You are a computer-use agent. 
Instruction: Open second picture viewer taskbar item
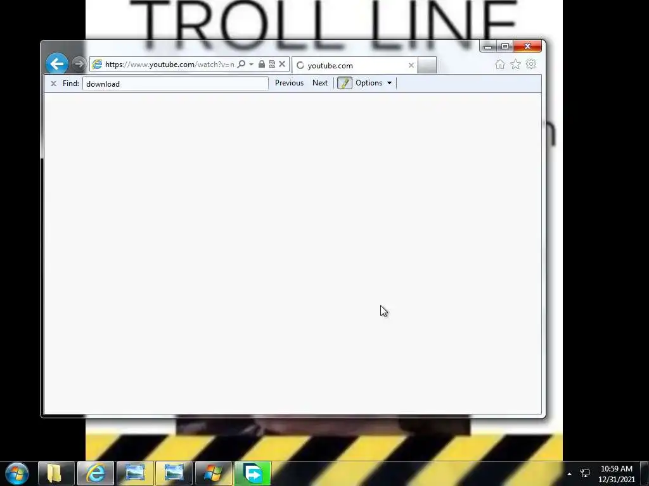[174, 473]
